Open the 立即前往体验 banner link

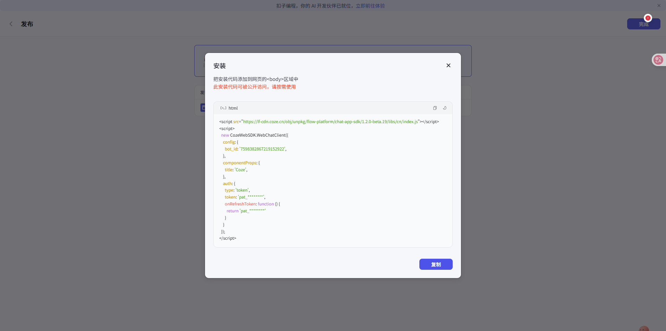pos(370,6)
